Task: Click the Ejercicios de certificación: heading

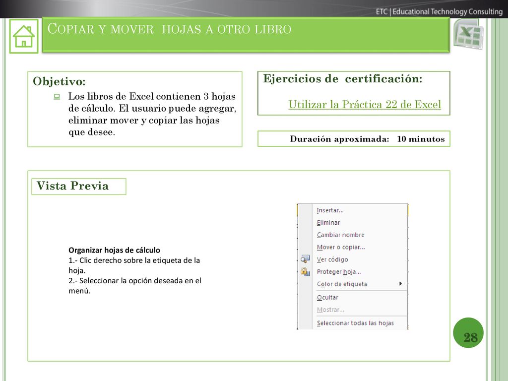Action: (x=343, y=79)
